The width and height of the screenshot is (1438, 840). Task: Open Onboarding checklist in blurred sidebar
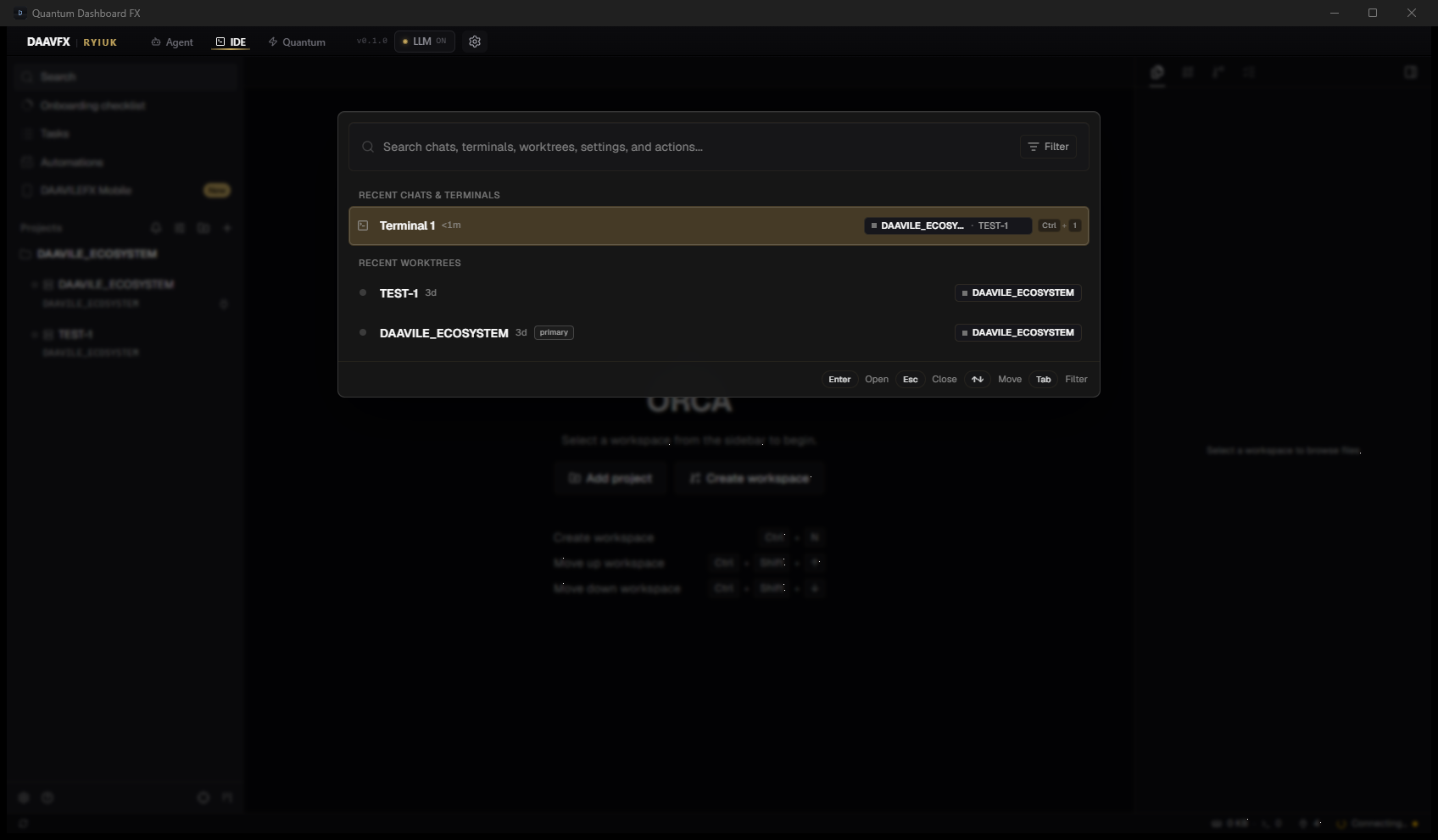pos(125,105)
